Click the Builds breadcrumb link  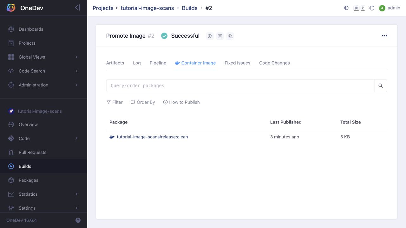(x=190, y=8)
